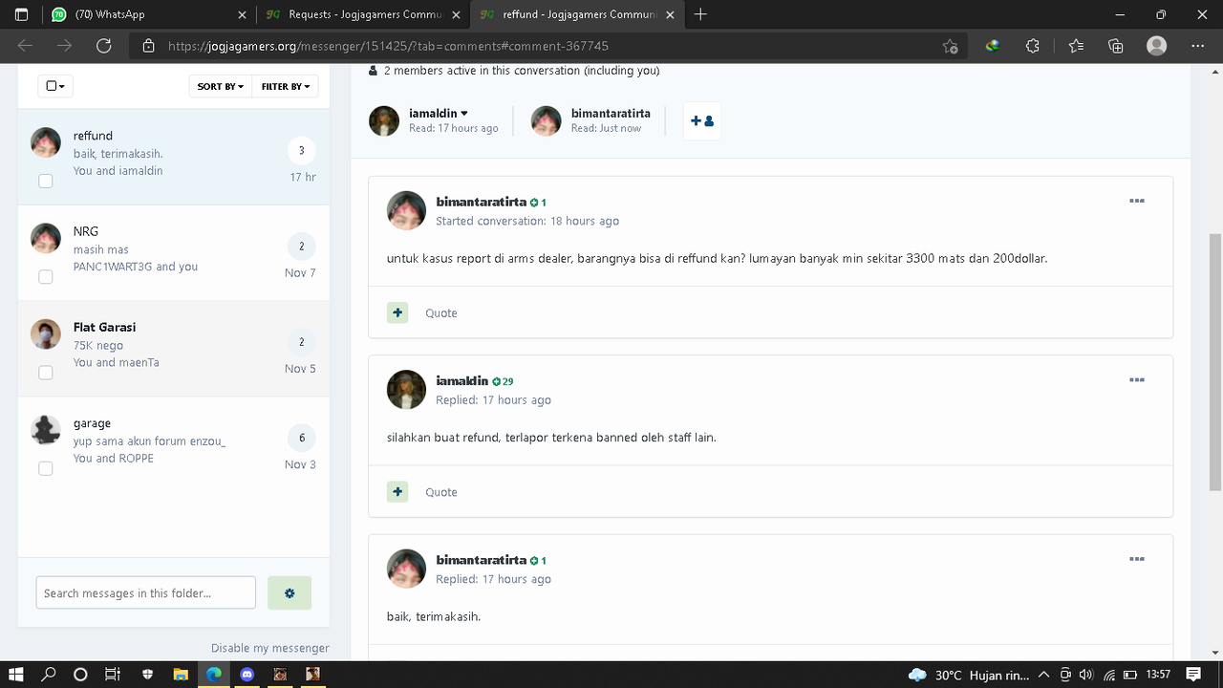Image resolution: width=1223 pixels, height=688 pixels.
Task: Open the FILTER BY dropdown
Action: tap(286, 86)
